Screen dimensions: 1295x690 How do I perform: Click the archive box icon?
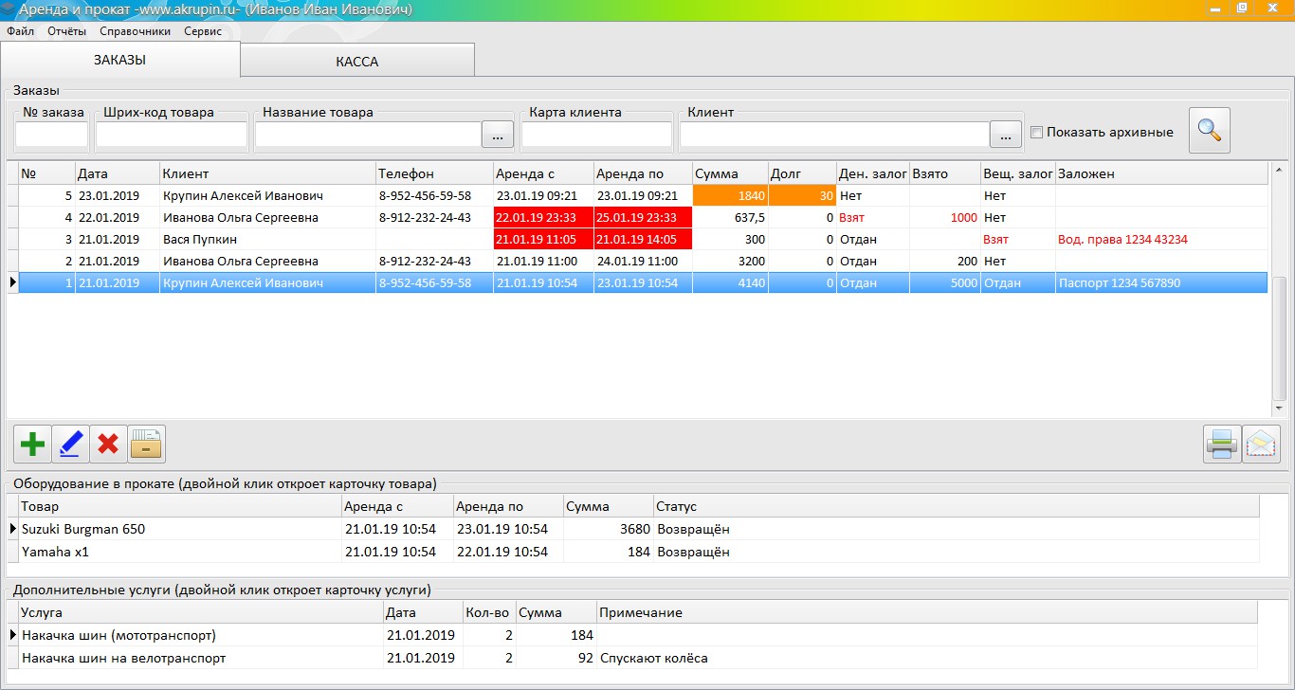(146, 444)
